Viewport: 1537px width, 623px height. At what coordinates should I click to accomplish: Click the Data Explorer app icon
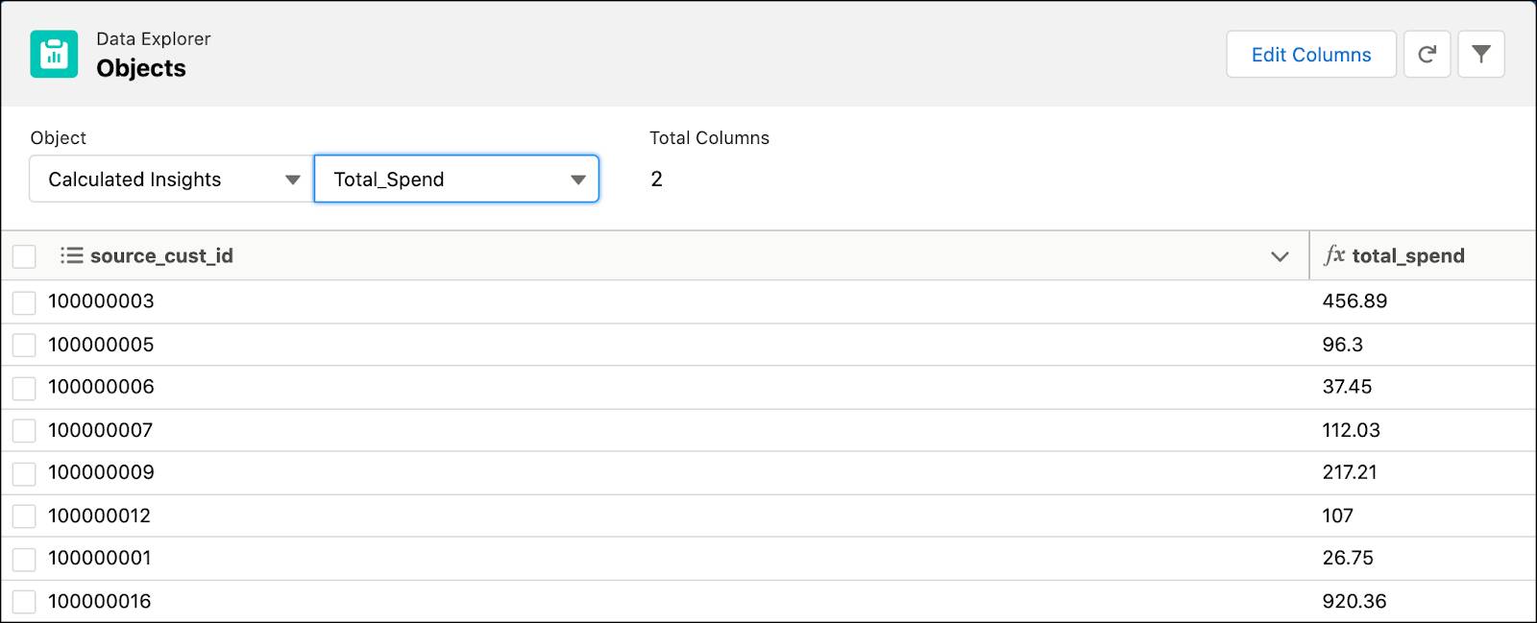click(x=54, y=54)
